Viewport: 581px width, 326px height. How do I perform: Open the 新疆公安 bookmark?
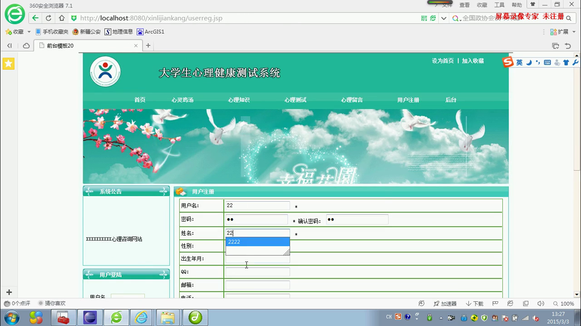tap(86, 32)
